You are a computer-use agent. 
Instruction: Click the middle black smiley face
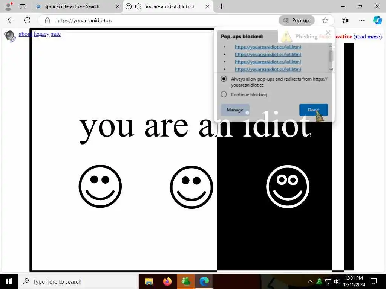(x=191, y=187)
